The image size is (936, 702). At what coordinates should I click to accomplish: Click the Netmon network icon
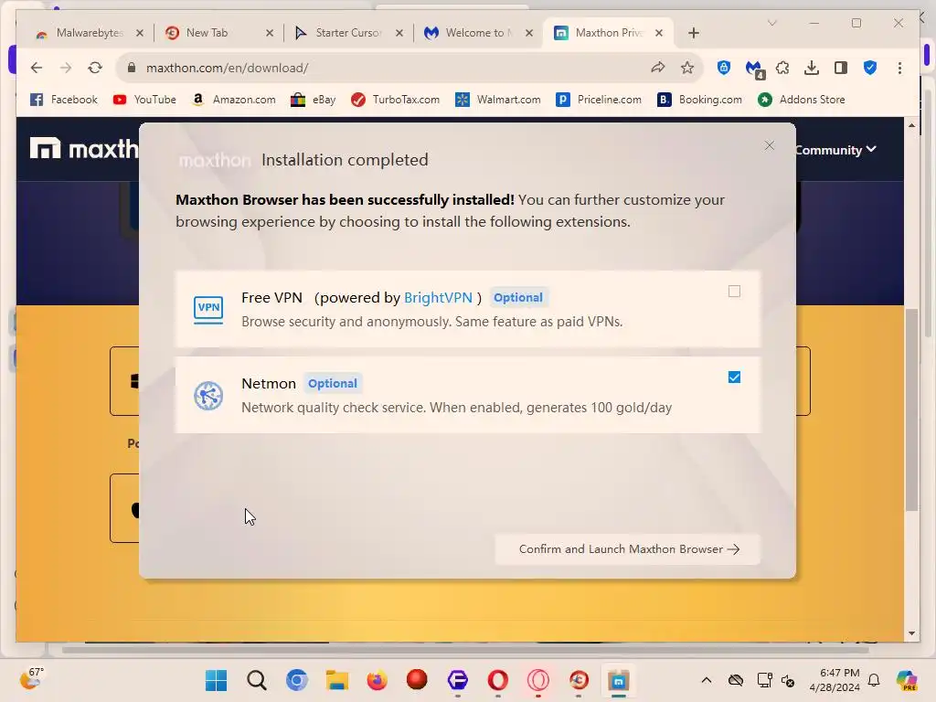[208, 395]
